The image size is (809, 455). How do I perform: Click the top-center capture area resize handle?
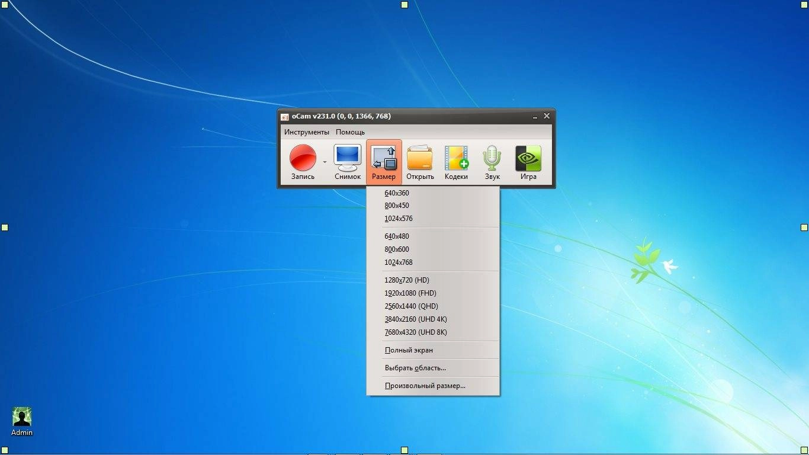[404, 5]
